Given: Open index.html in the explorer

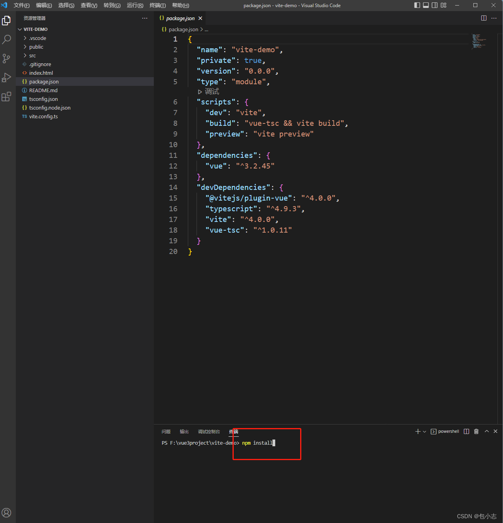Looking at the screenshot, I should coord(85,73).
